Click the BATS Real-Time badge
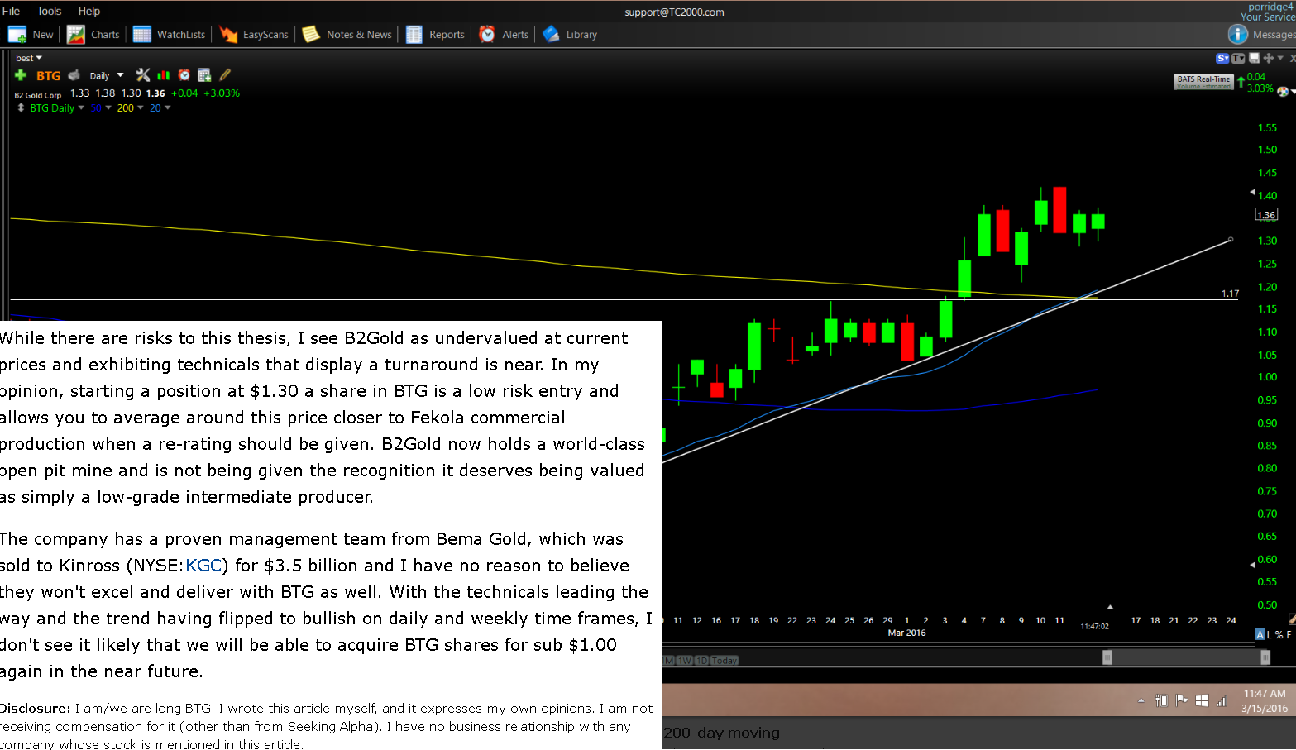This screenshot has width=1296, height=750. [x=1203, y=82]
